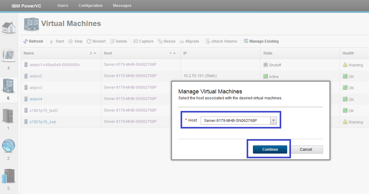
Task: Click VM icon beside aixpvc2
Action: 26,76
